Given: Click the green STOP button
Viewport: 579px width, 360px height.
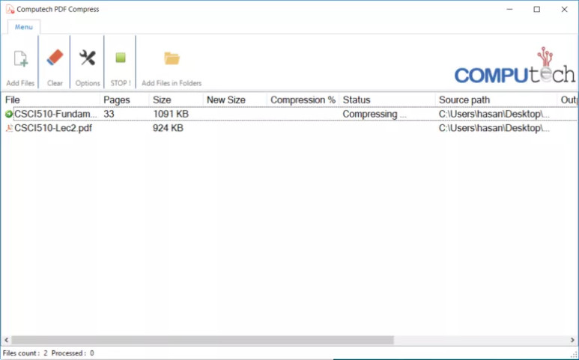Looking at the screenshot, I should (121, 58).
